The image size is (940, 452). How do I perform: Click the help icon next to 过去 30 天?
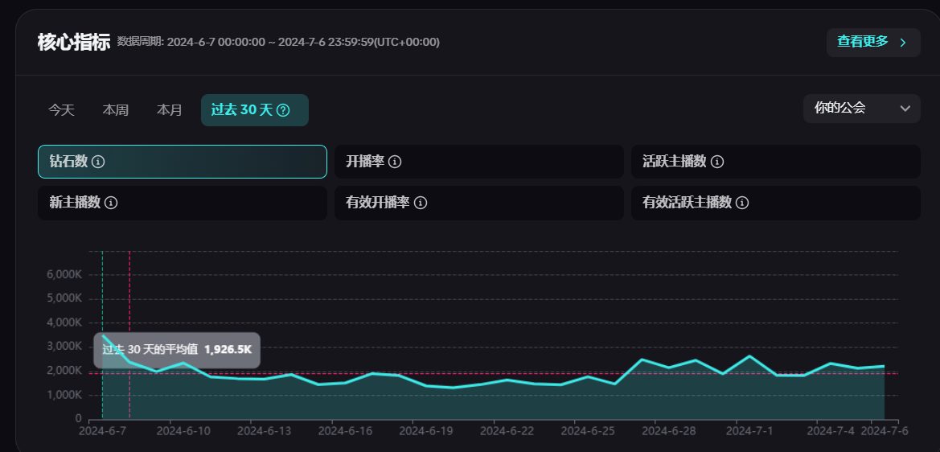pyautogui.click(x=284, y=110)
